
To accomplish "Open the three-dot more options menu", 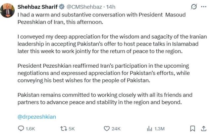I will click(203, 7).
